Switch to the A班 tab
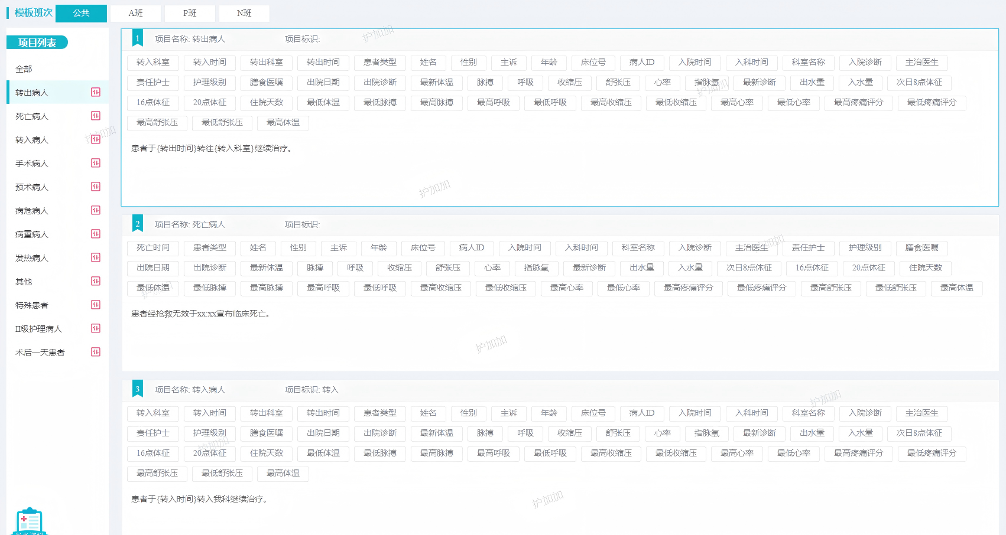The width and height of the screenshot is (1006, 535). [x=135, y=13]
